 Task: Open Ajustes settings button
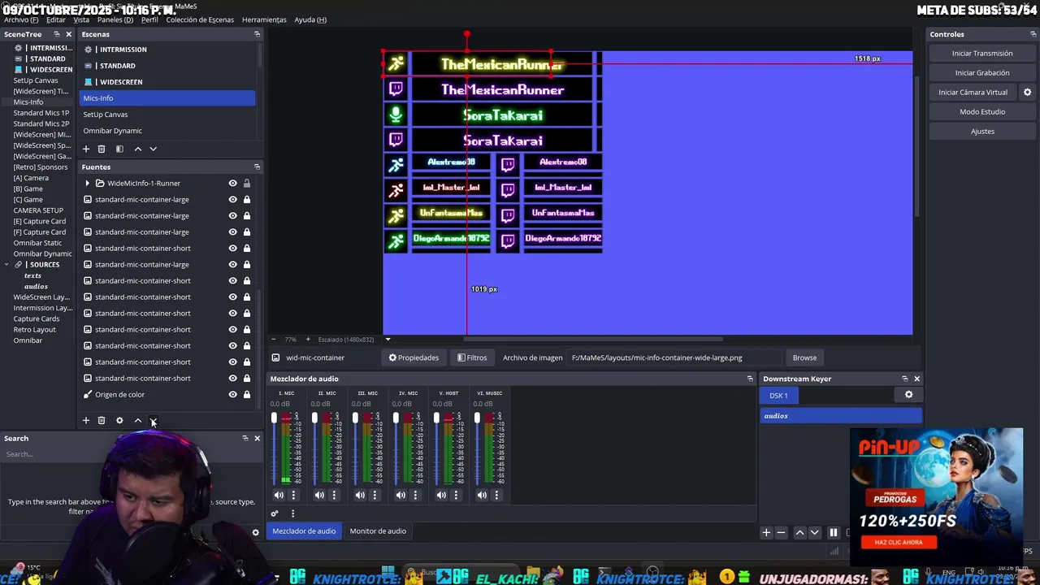(982, 132)
